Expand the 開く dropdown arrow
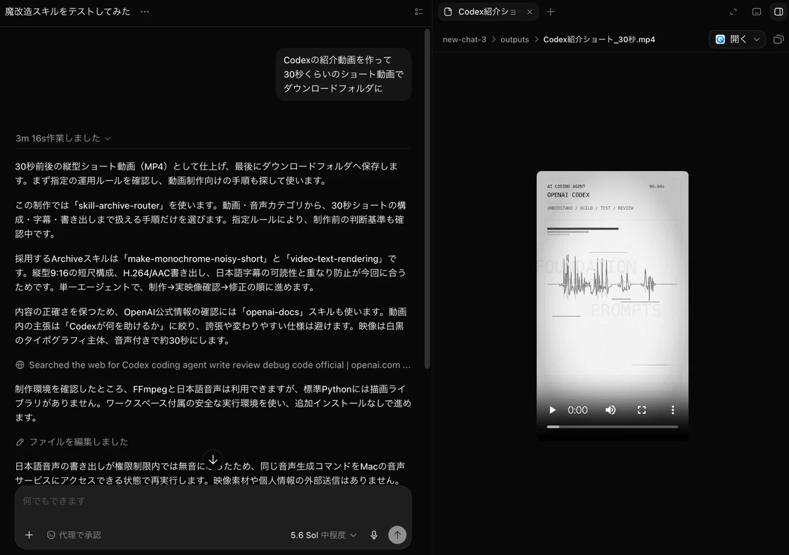 tap(757, 39)
